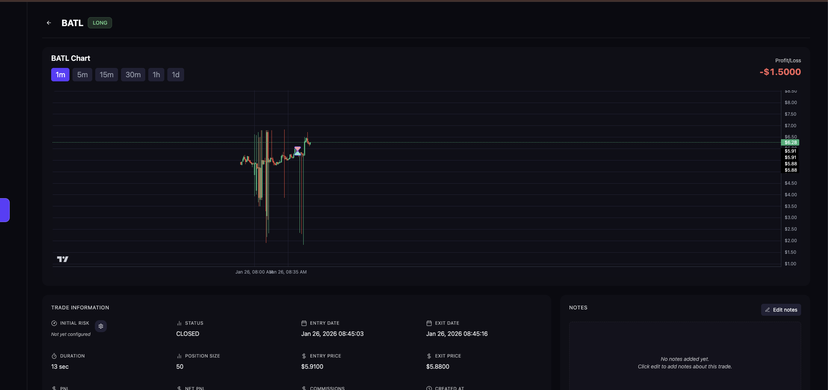Open the Initial Risk gear settings
The width and height of the screenshot is (828, 390).
point(101,326)
